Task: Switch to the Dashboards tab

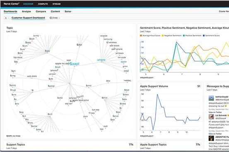Action: (10, 12)
